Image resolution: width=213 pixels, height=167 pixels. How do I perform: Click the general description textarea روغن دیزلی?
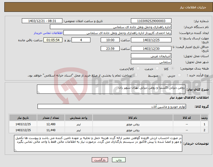click(111, 89)
